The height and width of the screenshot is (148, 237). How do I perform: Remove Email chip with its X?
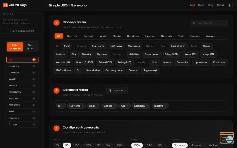point(97,106)
